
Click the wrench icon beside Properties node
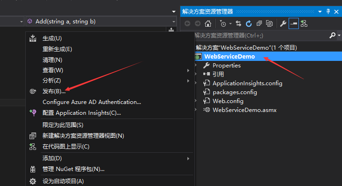206,65
